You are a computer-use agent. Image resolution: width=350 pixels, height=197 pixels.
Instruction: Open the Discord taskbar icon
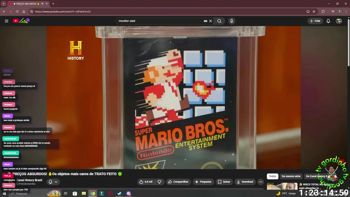(x=129, y=193)
